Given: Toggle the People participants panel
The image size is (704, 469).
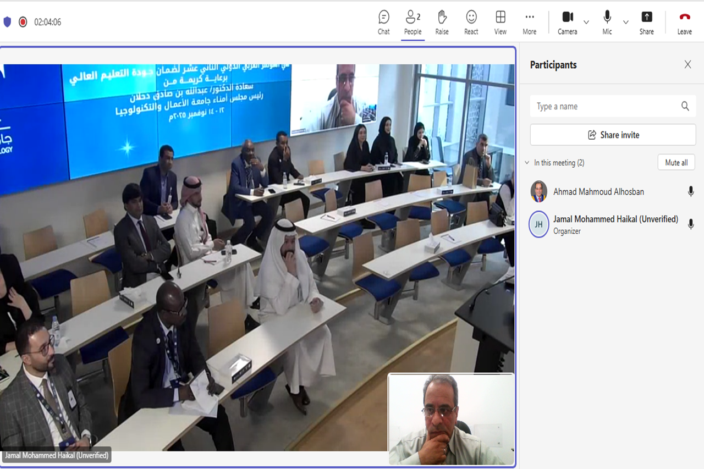Looking at the screenshot, I should [x=413, y=23].
